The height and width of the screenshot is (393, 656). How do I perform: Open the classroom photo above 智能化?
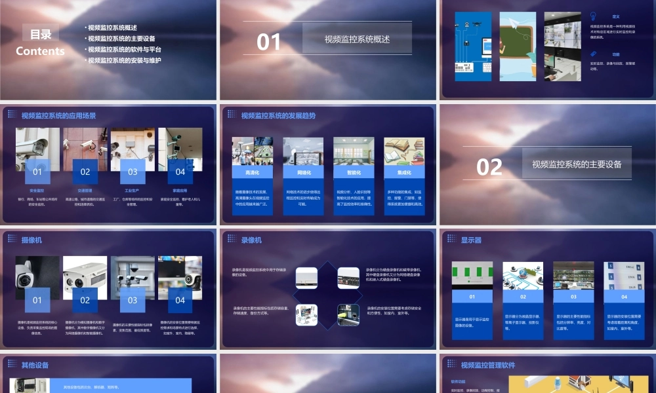pos(354,151)
